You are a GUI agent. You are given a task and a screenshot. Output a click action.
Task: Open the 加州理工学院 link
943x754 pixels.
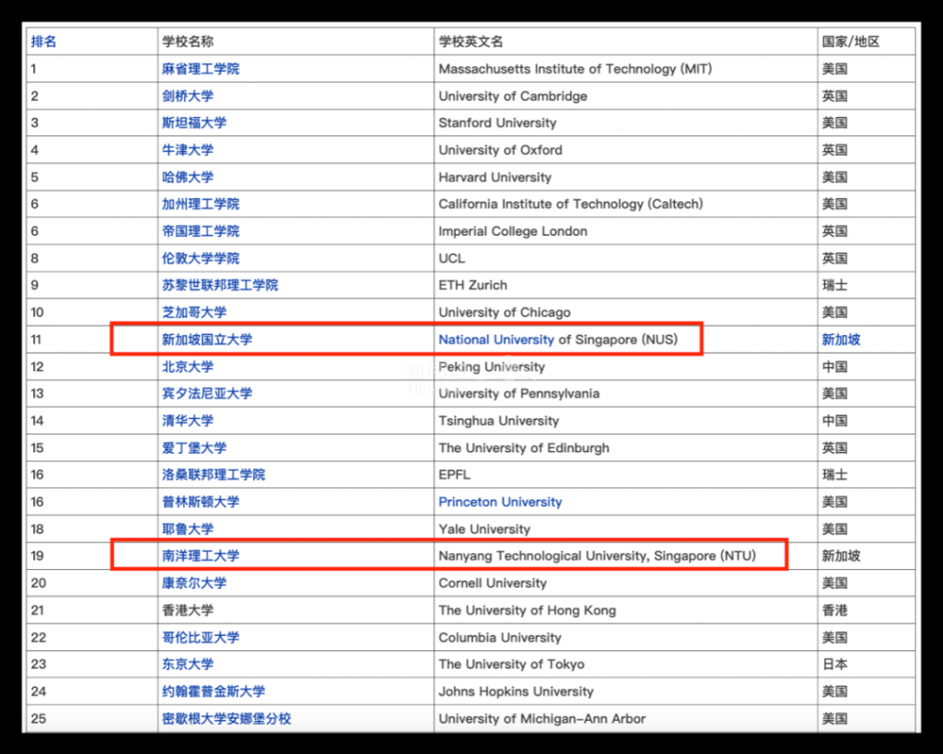pos(201,203)
